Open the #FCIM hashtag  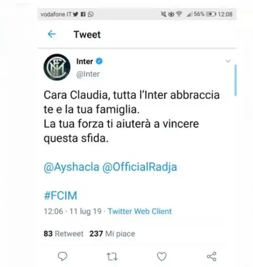coord(61,195)
